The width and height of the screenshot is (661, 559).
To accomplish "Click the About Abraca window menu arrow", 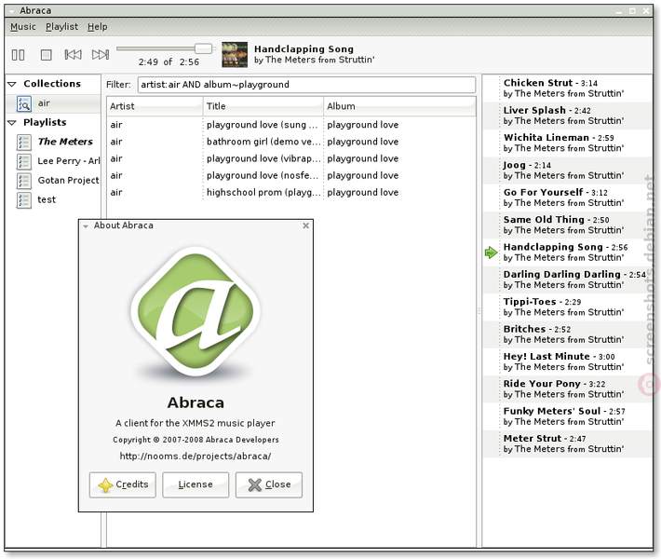I will tap(86, 226).
